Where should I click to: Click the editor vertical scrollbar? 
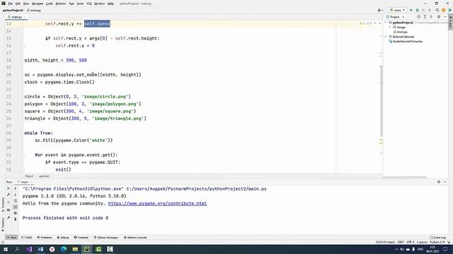tap(381, 101)
